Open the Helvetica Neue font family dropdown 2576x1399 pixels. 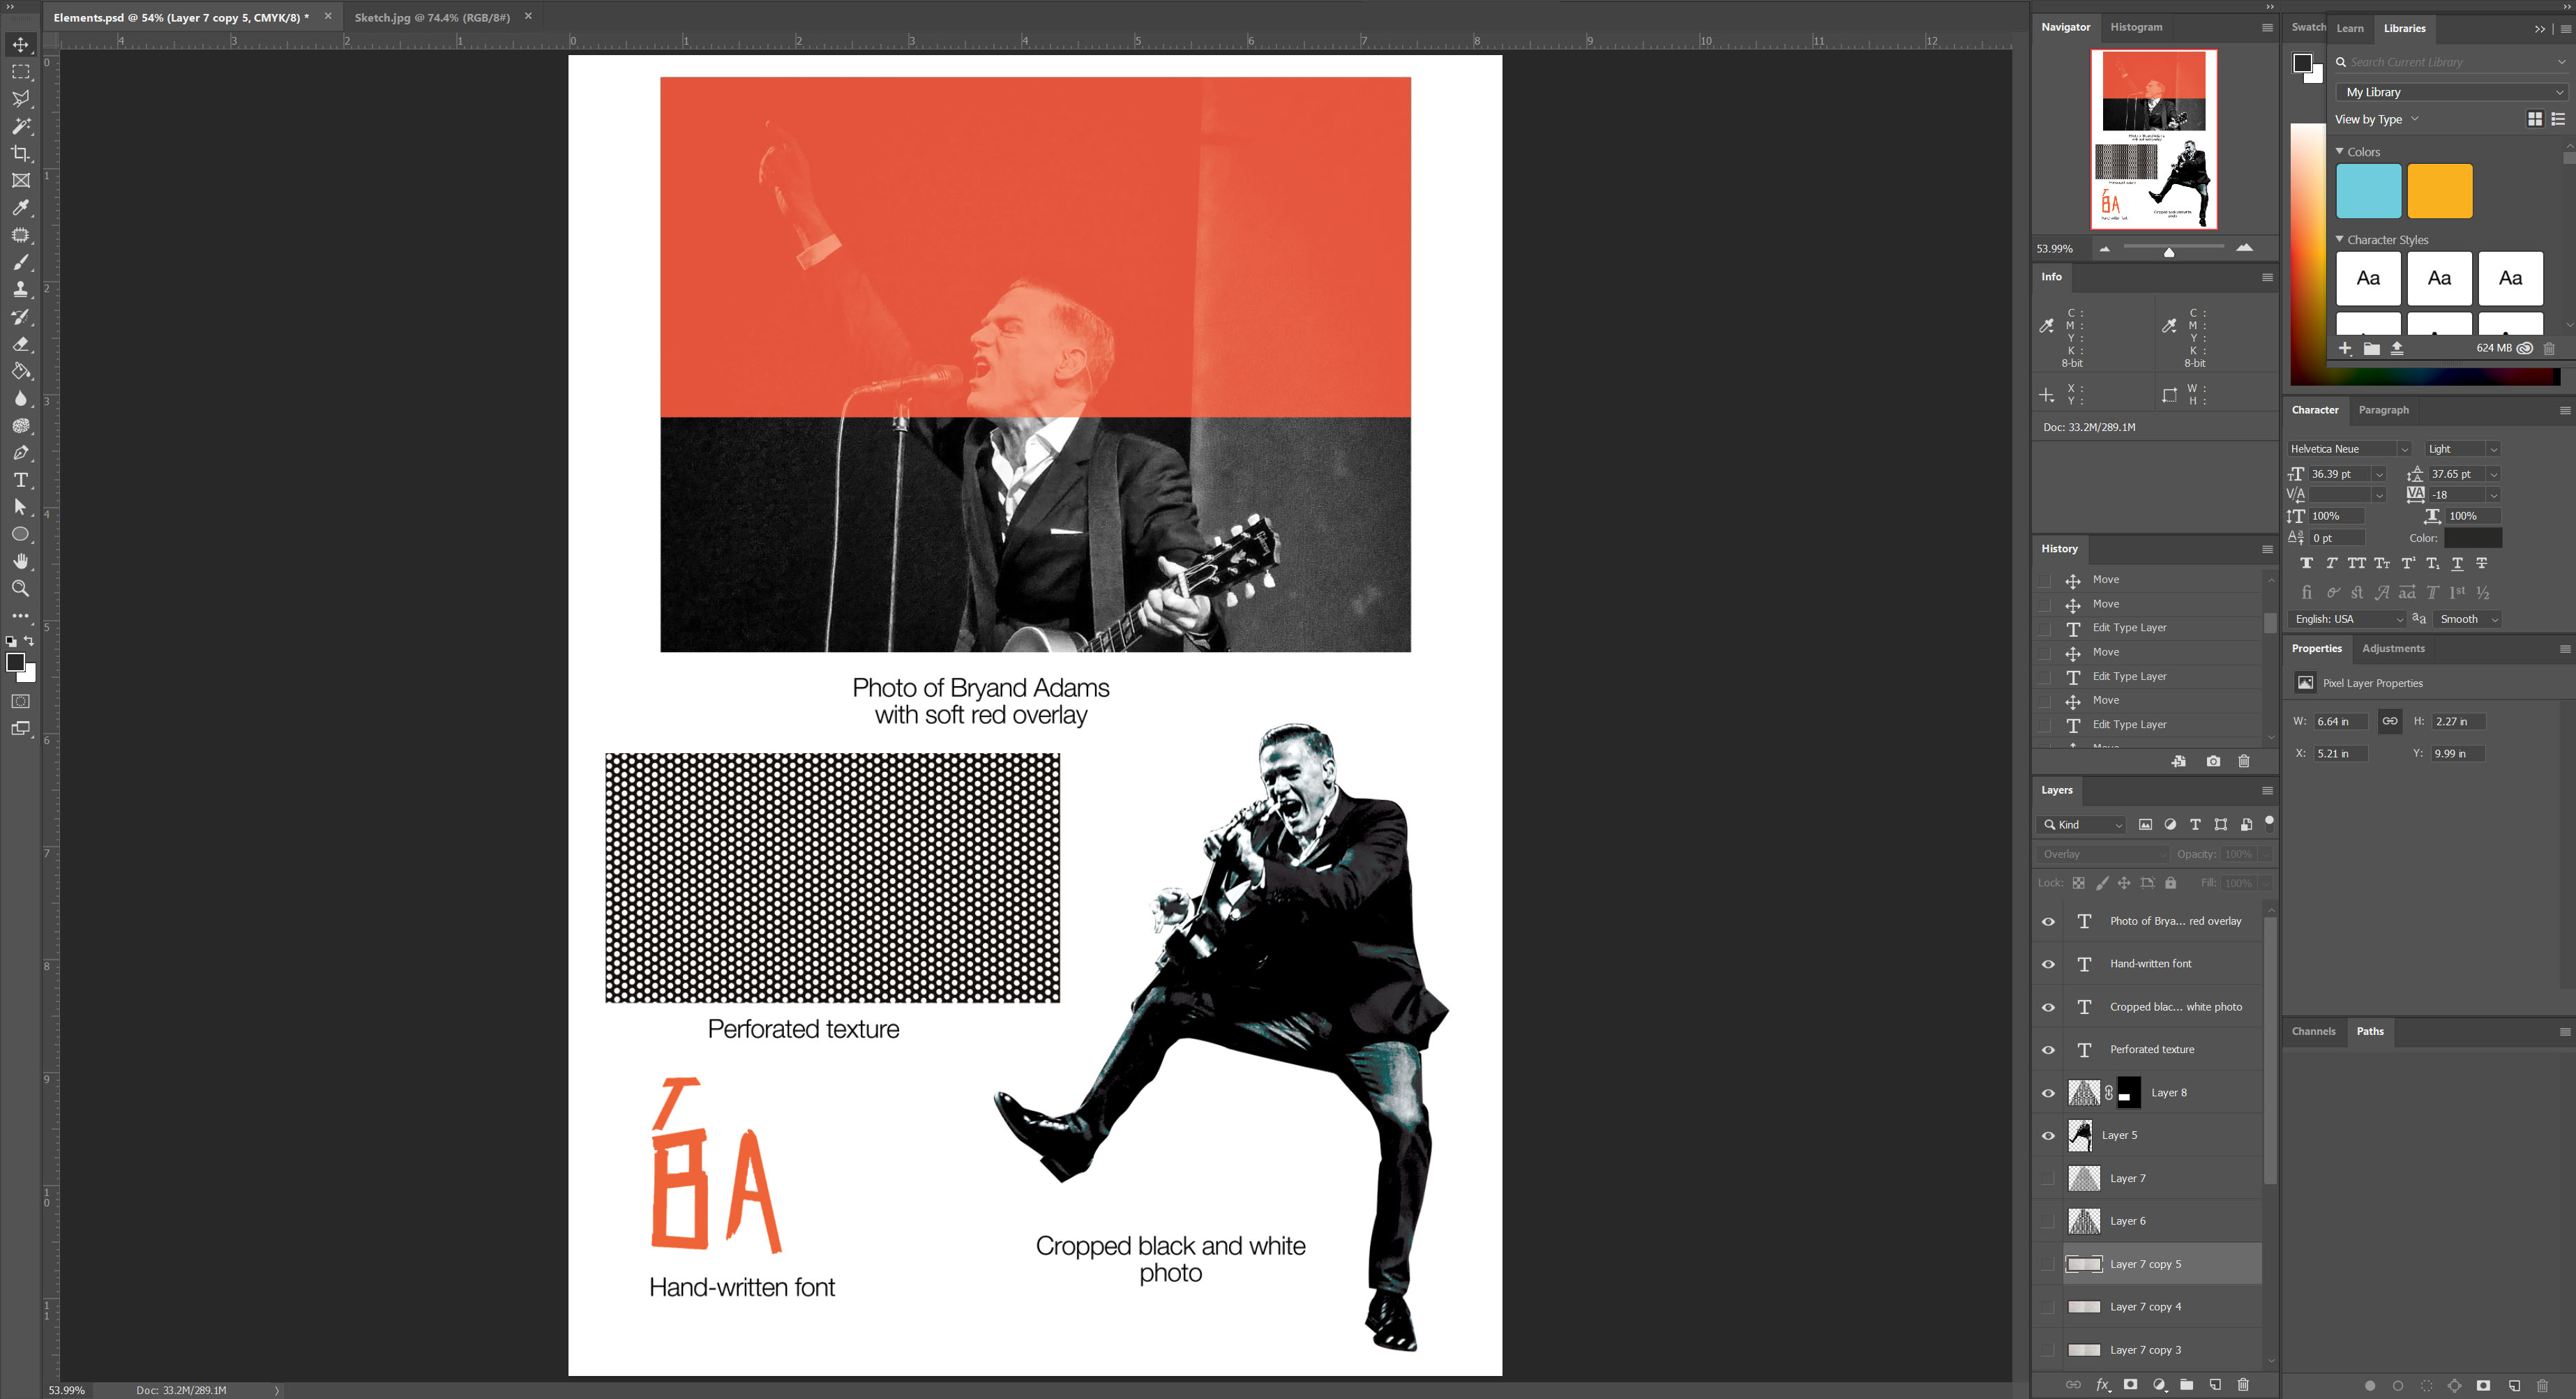pyautogui.click(x=2404, y=449)
